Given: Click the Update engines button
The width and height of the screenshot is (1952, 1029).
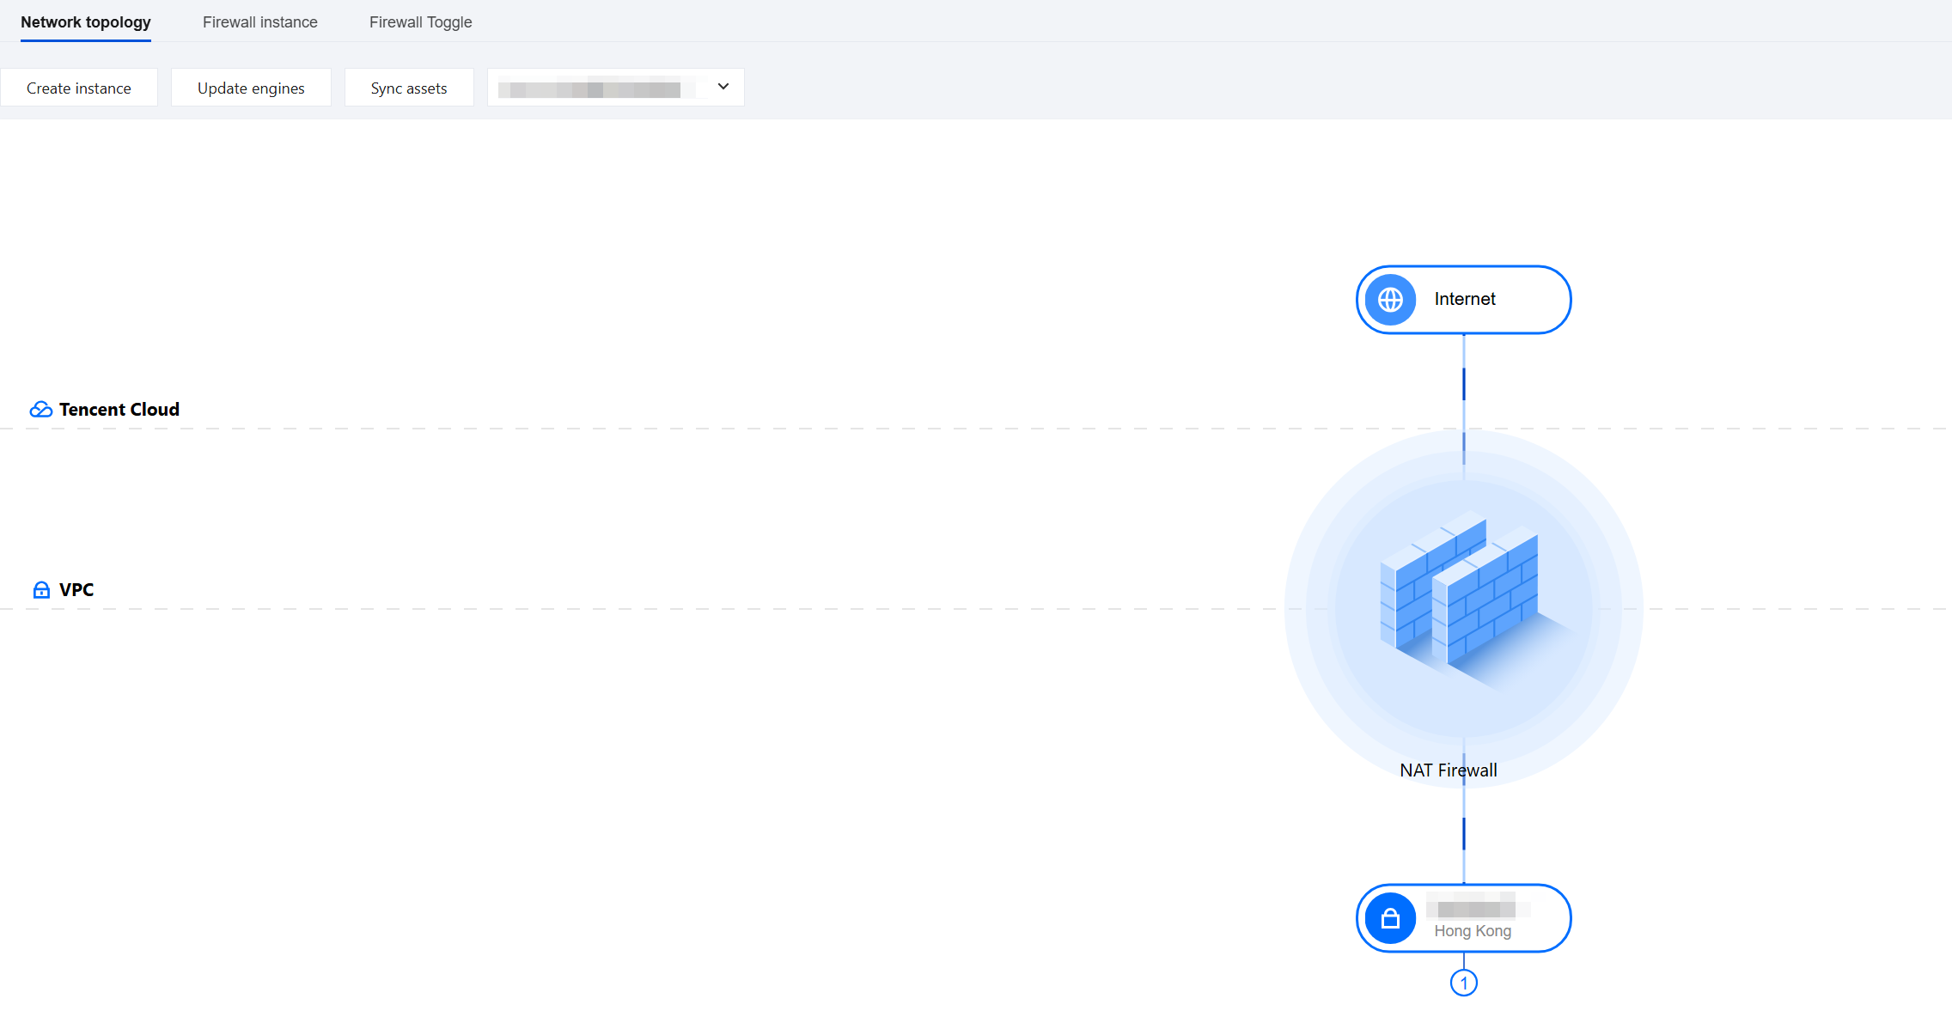Looking at the screenshot, I should [x=251, y=88].
